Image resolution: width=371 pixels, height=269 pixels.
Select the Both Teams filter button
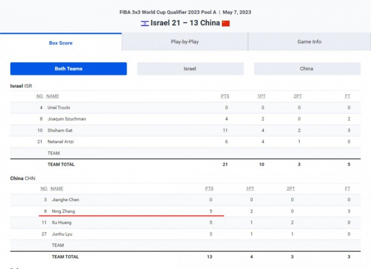(68, 69)
